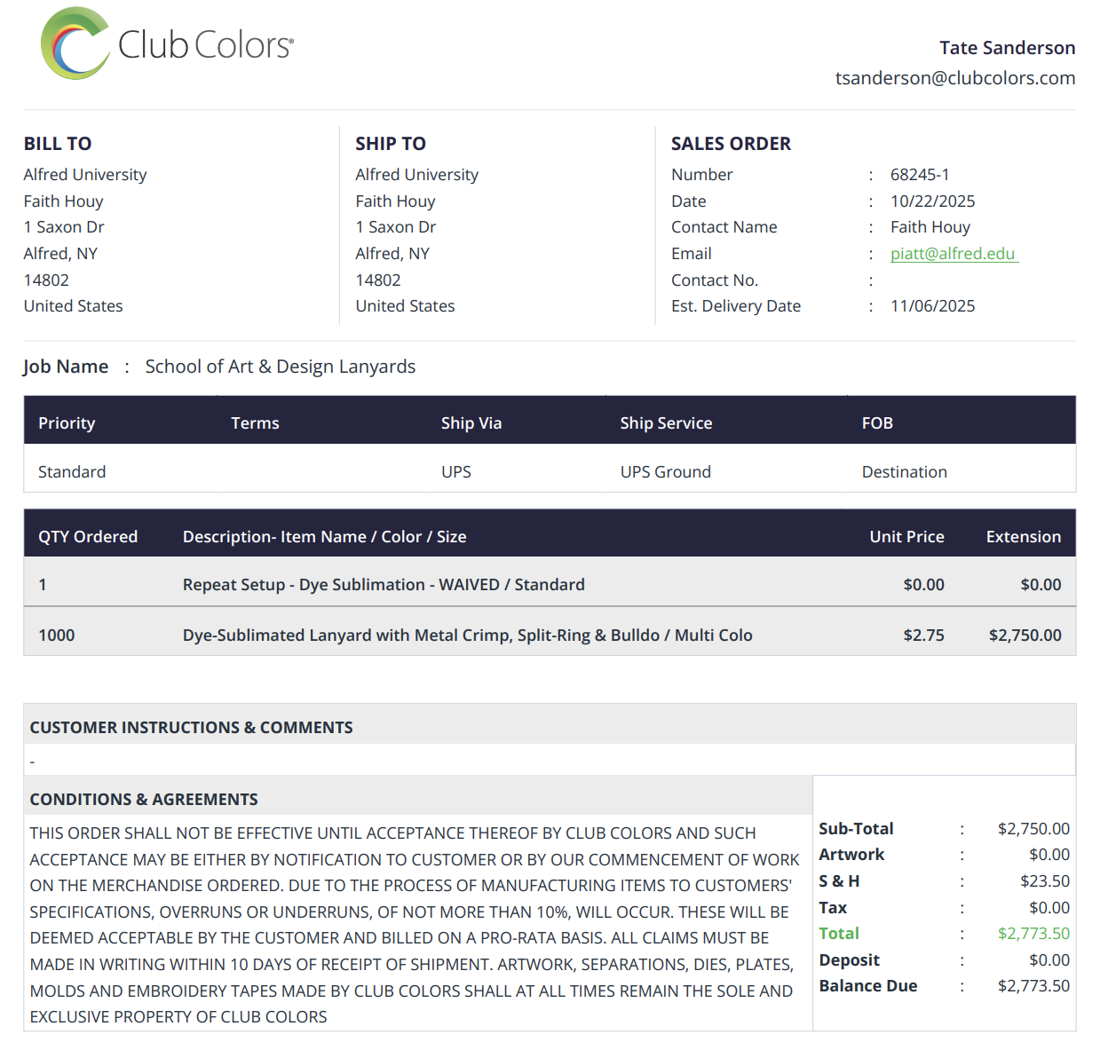This screenshot has width=1100, height=1042.
Task: Click the QTY Ordered column header
Action: pos(88,537)
